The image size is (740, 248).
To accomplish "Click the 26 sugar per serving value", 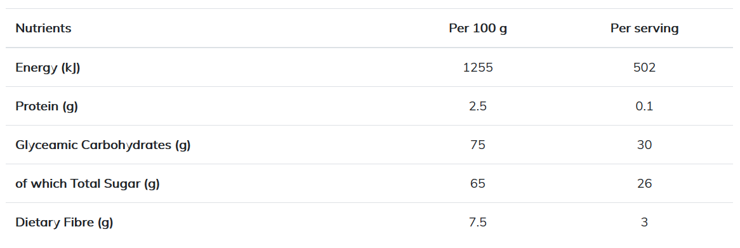I will [645, 183].
